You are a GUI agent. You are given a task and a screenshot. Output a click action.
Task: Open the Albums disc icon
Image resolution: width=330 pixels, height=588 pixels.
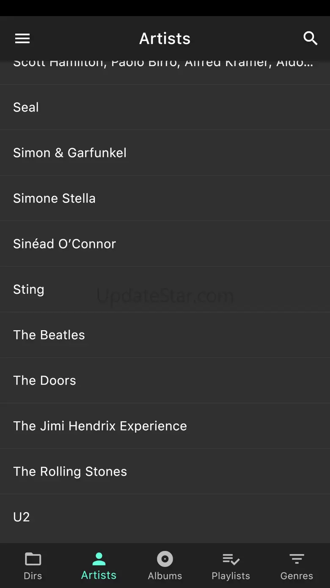(x=165, y=559)
